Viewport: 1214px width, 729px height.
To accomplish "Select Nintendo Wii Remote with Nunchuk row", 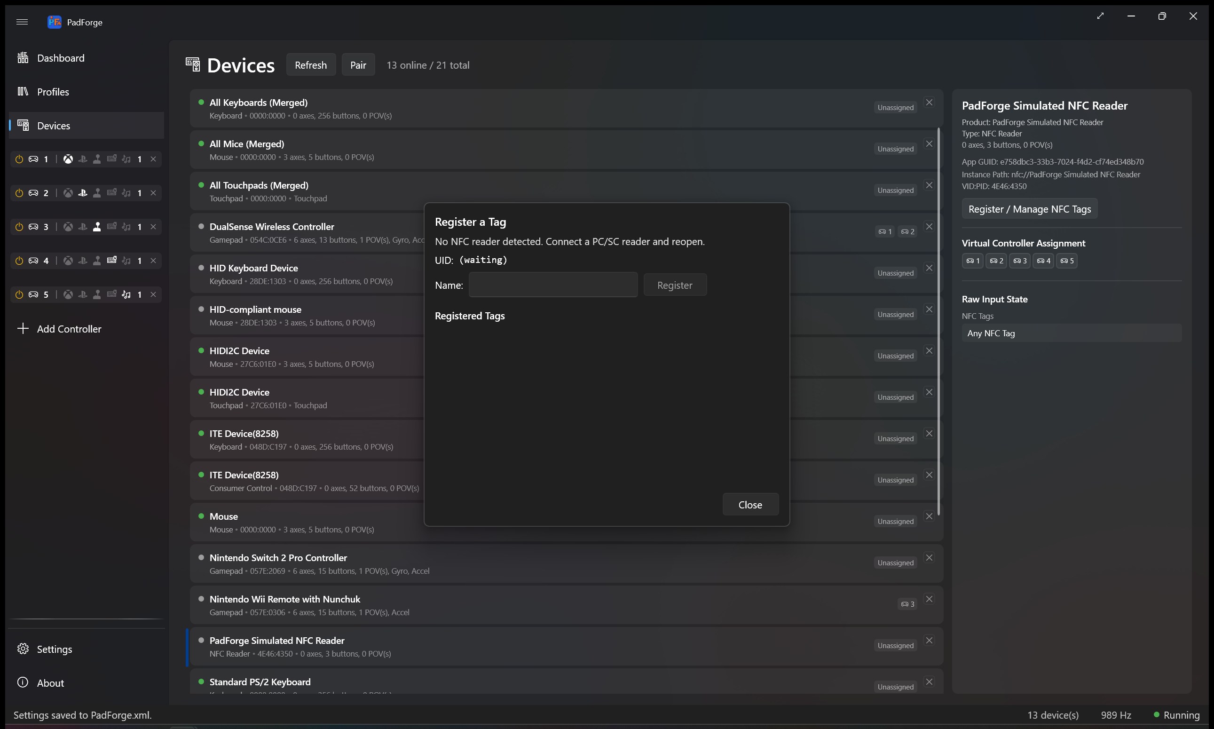I will (566, 605).
